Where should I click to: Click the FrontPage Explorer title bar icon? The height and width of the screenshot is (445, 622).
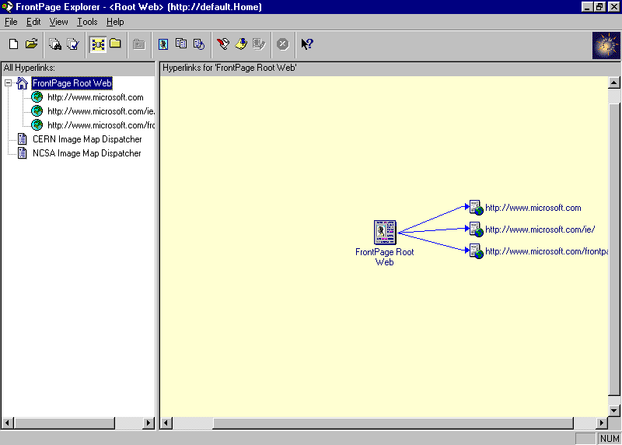(8, 7)
